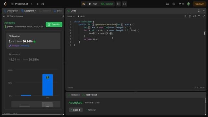Click the left panel horizontal scrollbar

(32, 115)
